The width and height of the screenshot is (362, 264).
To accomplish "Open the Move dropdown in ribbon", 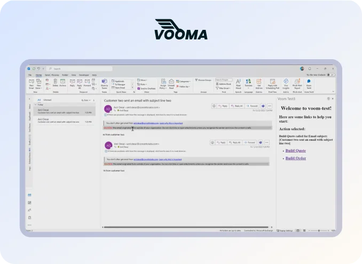I will (142, 80).
